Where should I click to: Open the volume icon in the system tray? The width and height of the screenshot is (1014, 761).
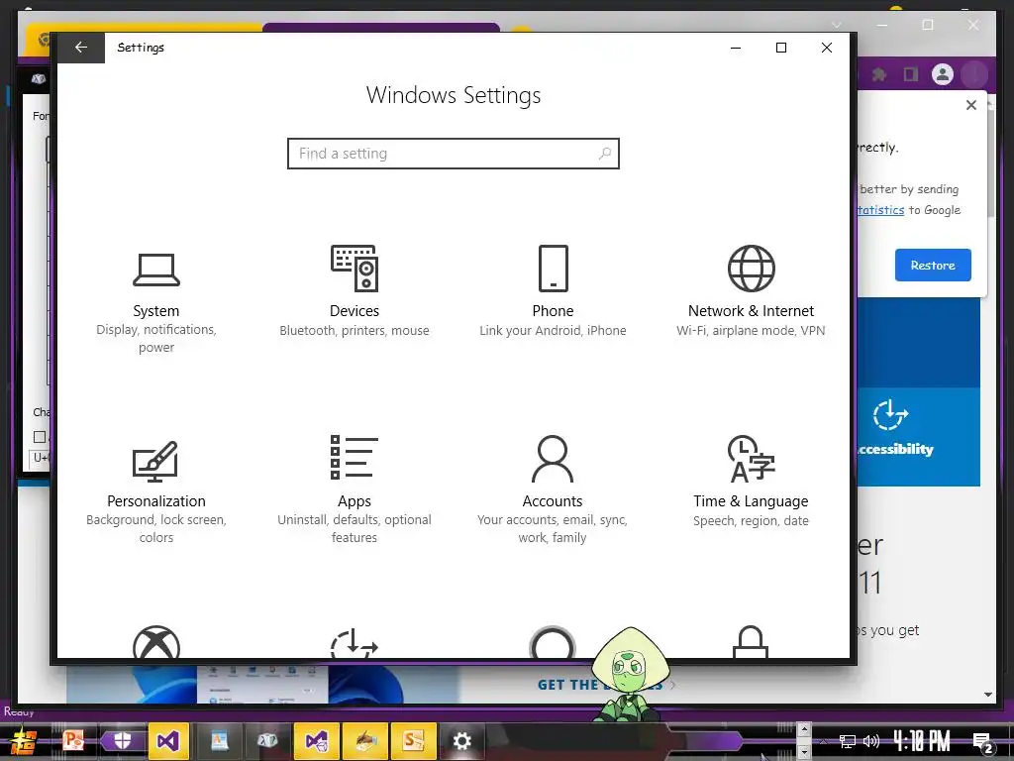[x=871, y=741]
